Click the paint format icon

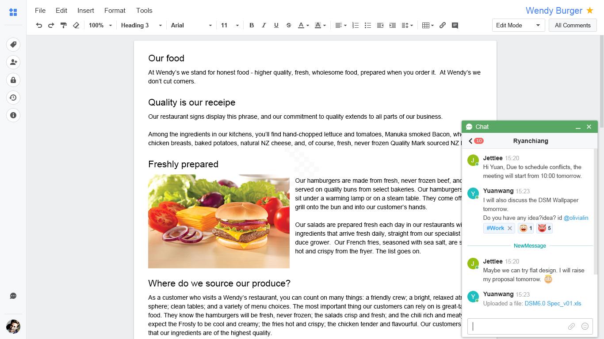64,26
